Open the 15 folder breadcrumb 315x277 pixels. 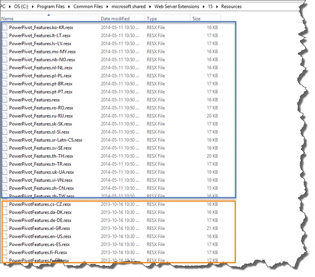coord(210,7)
